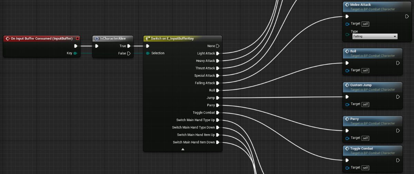Click the None execution pin on the switch node

tap(218, 46)
